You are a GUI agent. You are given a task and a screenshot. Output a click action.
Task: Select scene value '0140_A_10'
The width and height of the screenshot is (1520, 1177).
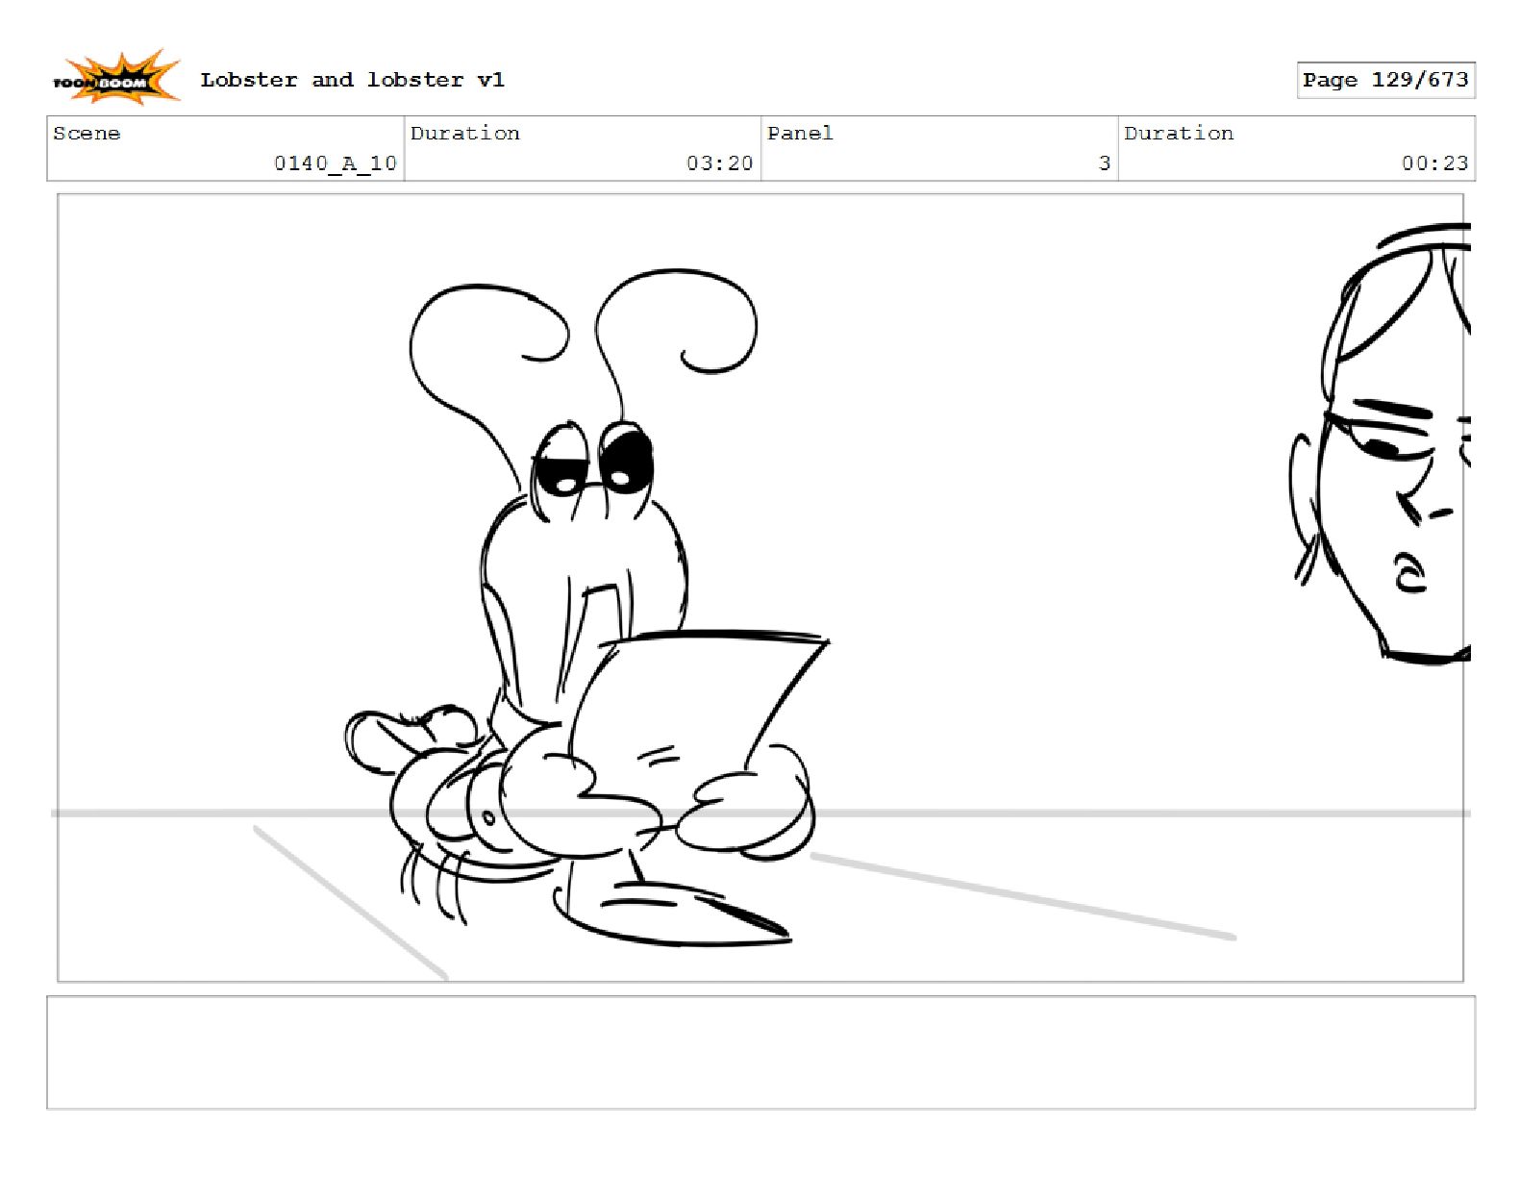pyautogui.click(x=336, y=163)
